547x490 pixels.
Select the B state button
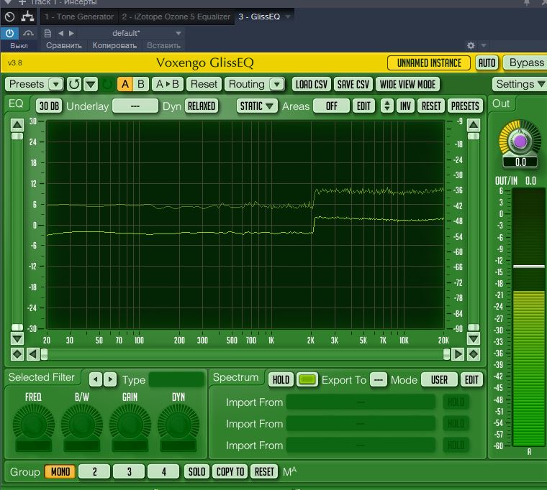point(141,84)
